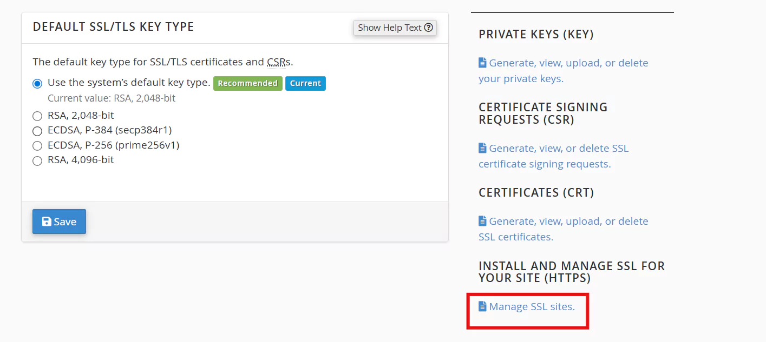This screenshot has height=342, width=766.
Task: Click the document icon next to Manage SSL sites
Action: coord(482,306)
